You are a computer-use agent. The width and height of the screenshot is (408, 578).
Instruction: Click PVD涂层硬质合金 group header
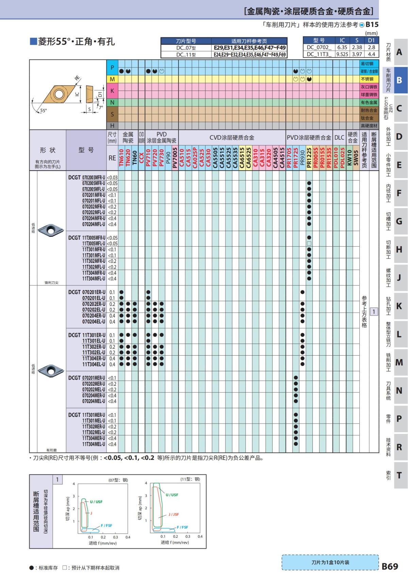(x=309, y=138)
